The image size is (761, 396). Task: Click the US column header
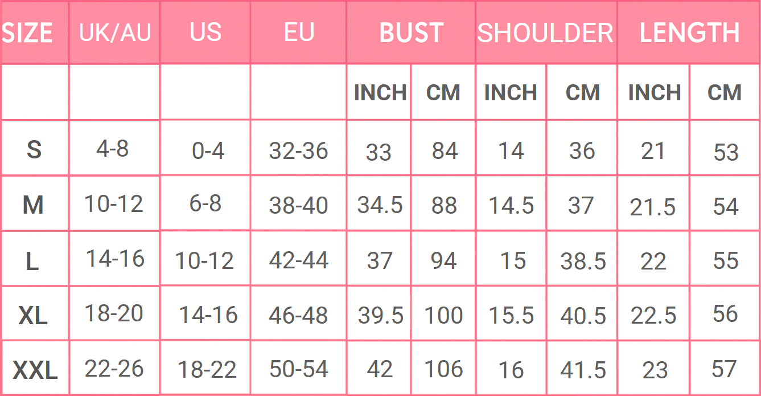click(x=205, y=33)
